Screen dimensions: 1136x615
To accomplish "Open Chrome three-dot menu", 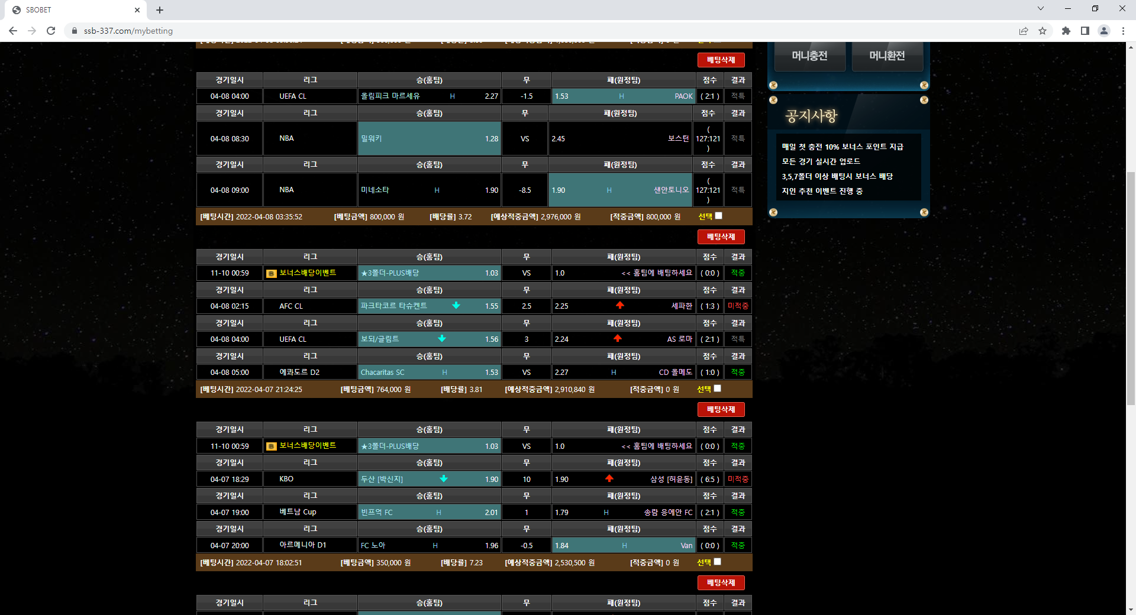I will [x=1123, y=31].
